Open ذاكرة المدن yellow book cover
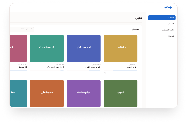187x124 pixels. pyautogui.click(x=121, y=48)
